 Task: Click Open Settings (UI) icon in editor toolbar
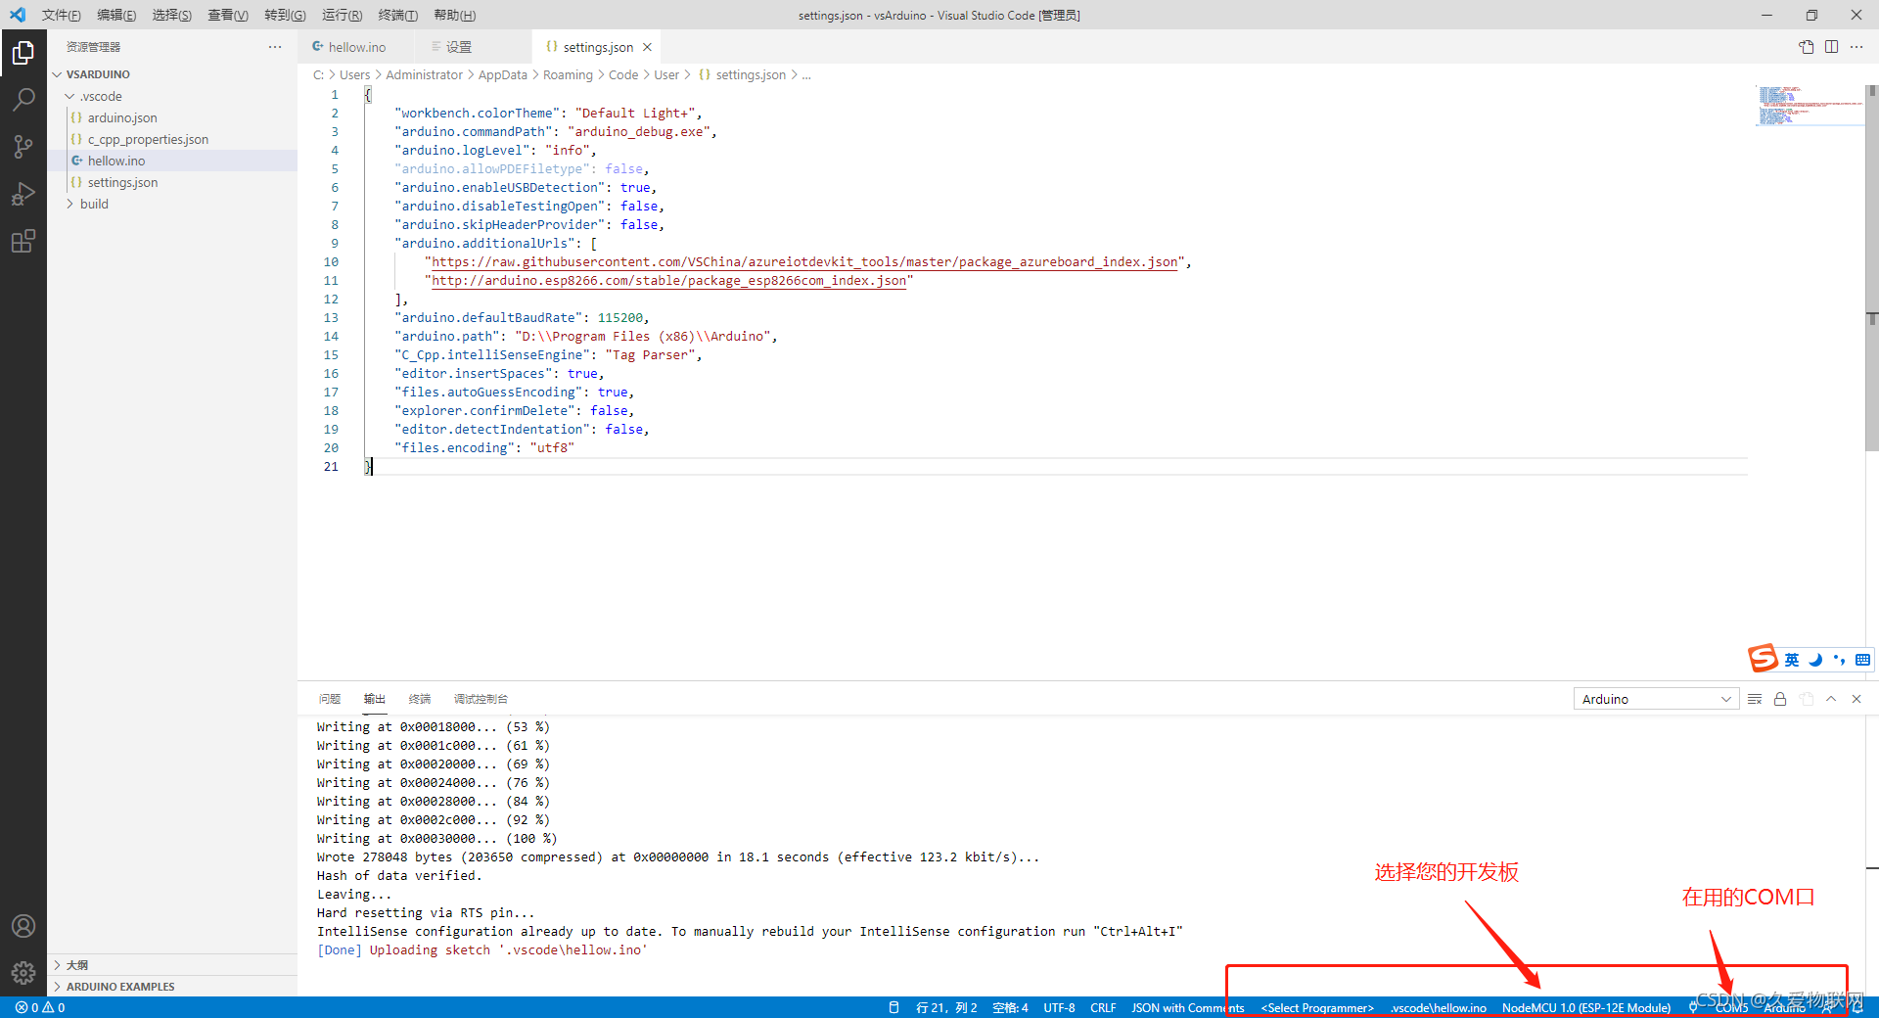point(1807,47)
